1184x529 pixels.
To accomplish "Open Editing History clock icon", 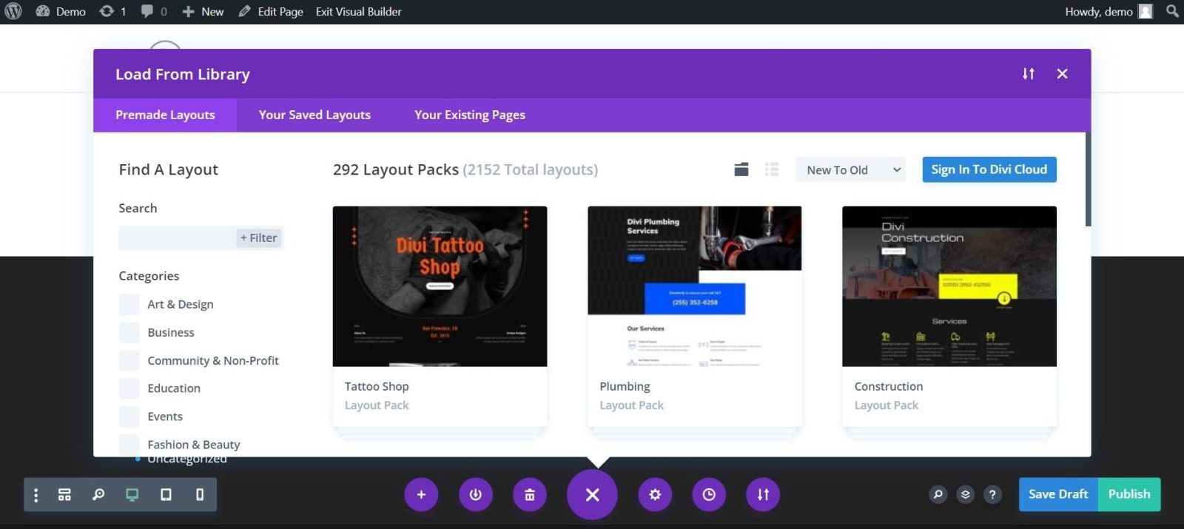I will [709, 494].
